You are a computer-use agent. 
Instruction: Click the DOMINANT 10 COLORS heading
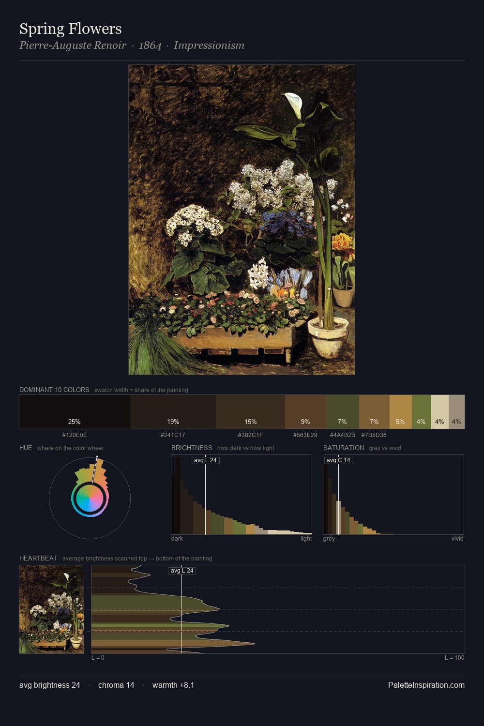point(54,390)
